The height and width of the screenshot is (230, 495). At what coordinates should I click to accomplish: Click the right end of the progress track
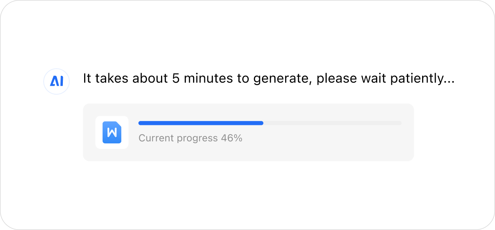[400, 123]
